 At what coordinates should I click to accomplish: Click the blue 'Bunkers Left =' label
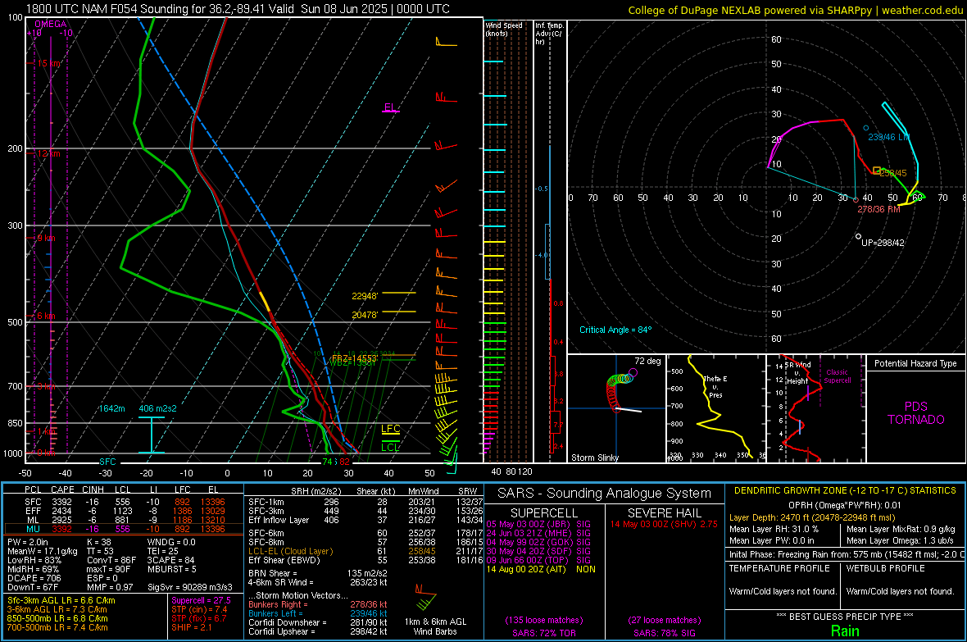tap(275, 613)
